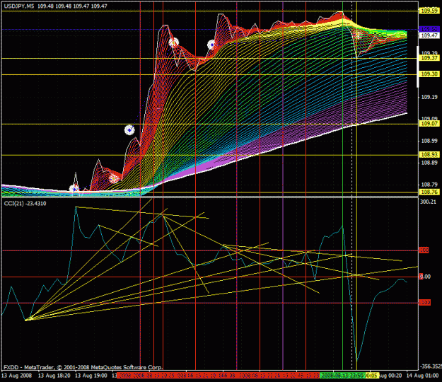Click the 0.00 label on the CCI scale
Viewport: 442px width, 382px height.
tap(425, 277)
